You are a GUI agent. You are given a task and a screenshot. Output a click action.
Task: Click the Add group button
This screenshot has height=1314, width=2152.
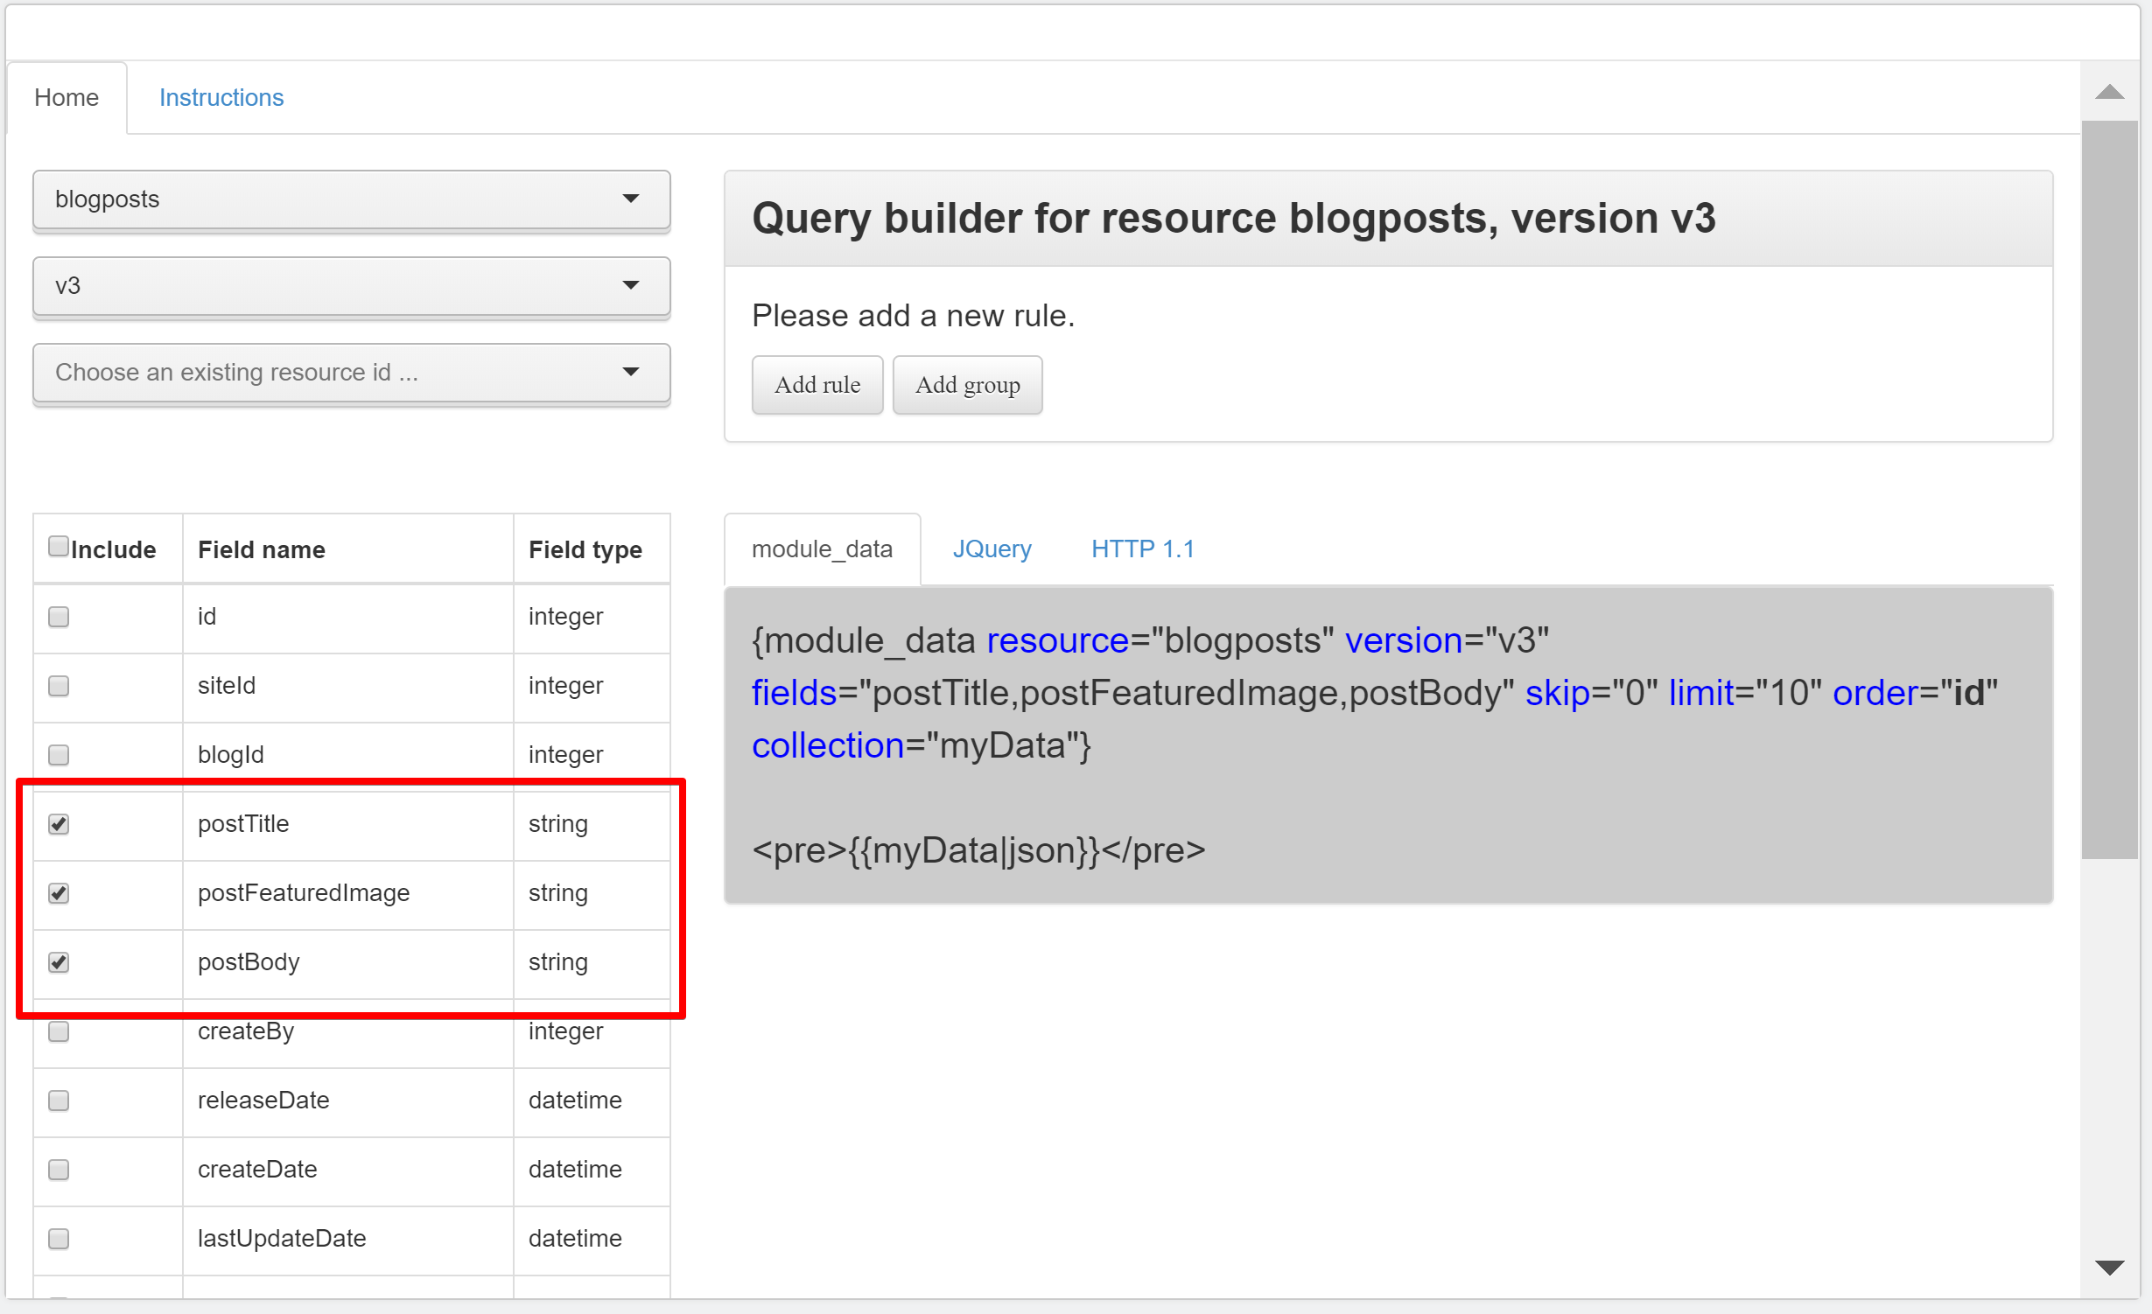(967, 385)
